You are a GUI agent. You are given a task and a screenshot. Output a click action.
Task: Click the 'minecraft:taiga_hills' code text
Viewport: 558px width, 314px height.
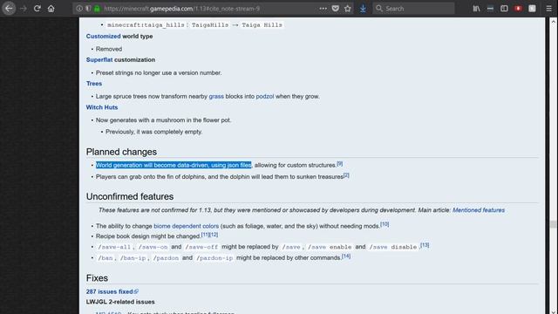(146, 25)
